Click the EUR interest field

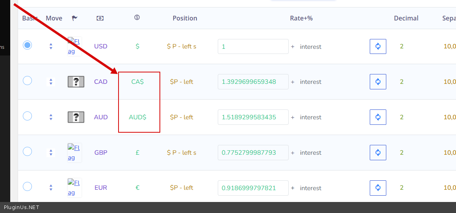pos(311,188)
